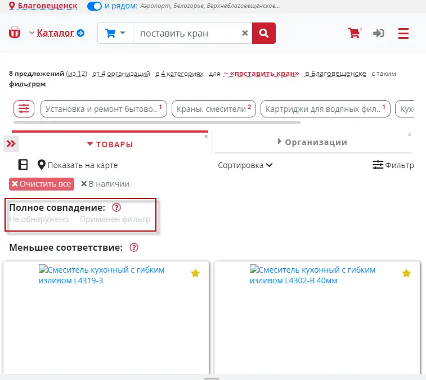Switch to the Организации tab

(x=313, y=142)
